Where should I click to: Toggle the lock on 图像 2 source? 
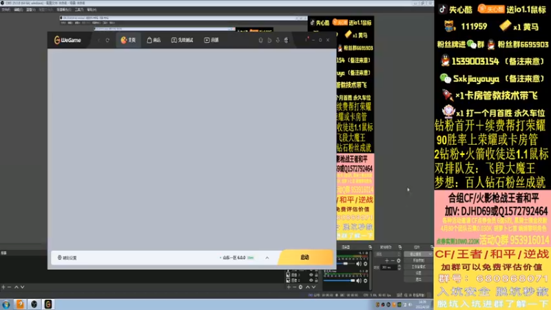316,280
